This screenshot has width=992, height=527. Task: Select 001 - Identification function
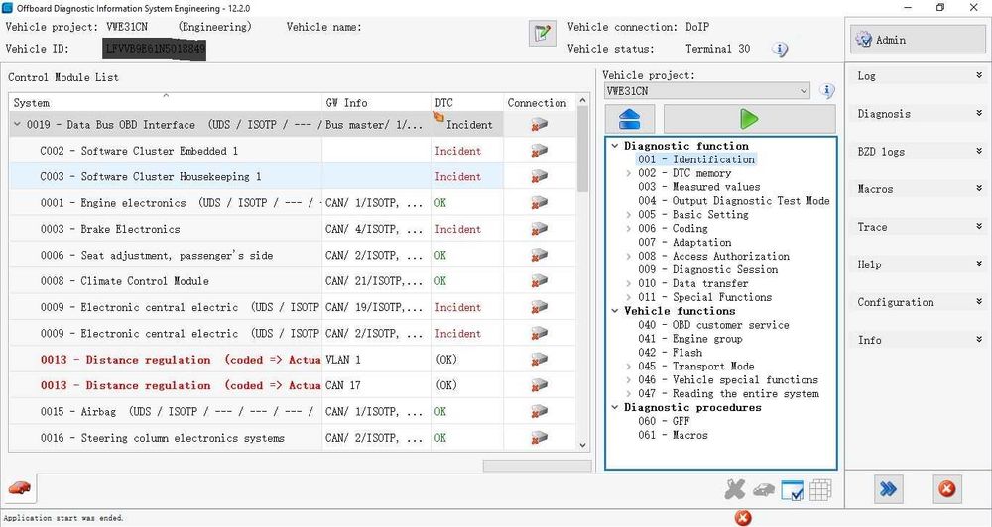coord(696,159)
